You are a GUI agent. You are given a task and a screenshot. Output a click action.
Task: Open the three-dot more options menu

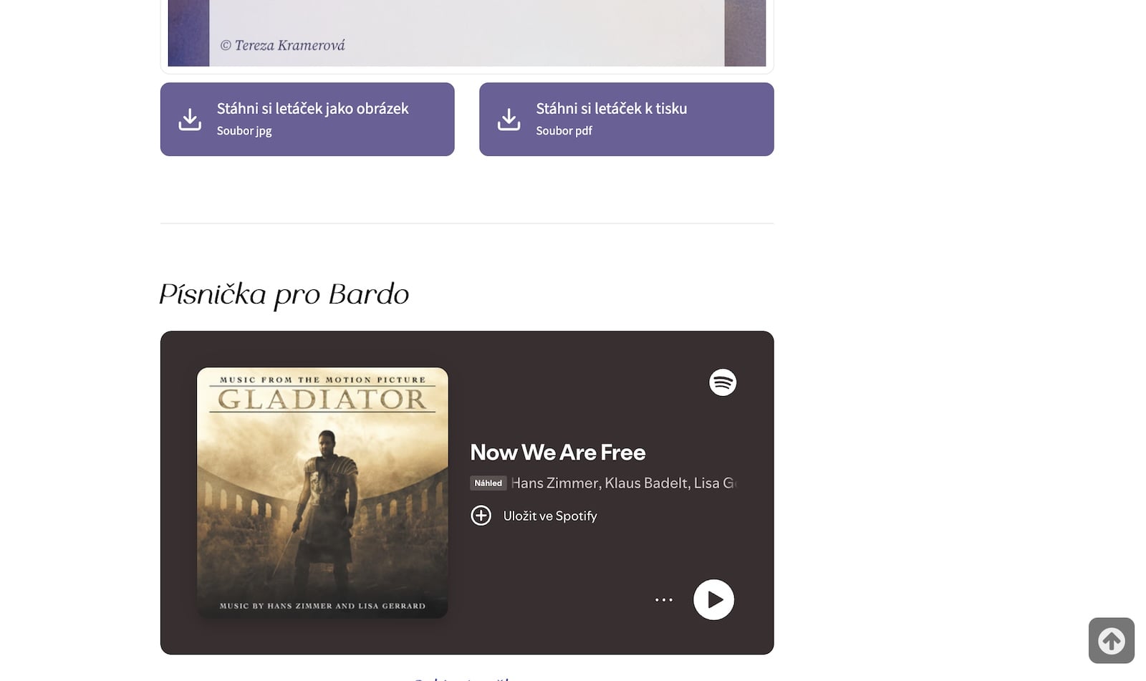[x=663, y=599]
